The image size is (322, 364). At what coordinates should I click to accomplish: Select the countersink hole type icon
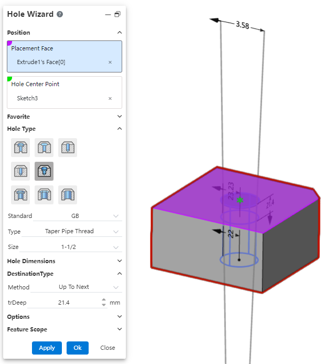tap(44, 148)
